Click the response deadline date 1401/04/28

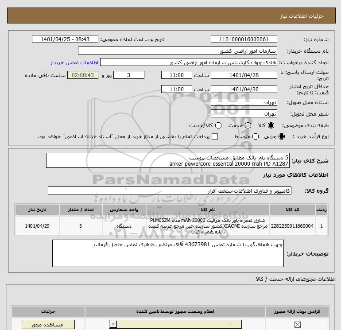(244, 75)
